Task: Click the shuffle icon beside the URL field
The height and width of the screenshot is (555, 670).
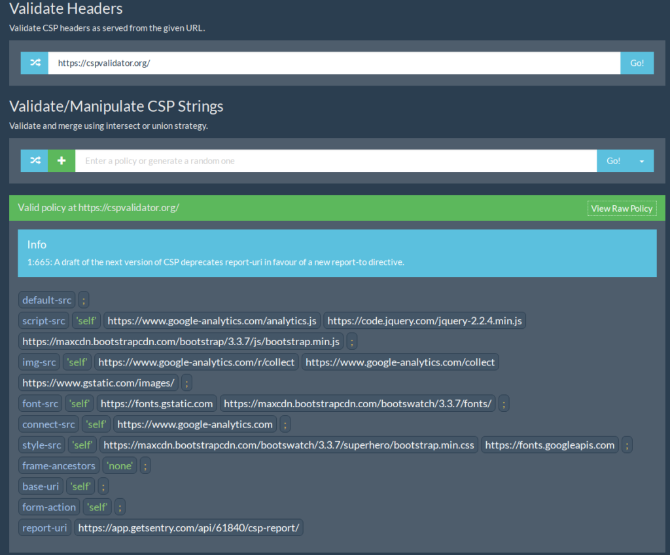Action: point(34,63)
